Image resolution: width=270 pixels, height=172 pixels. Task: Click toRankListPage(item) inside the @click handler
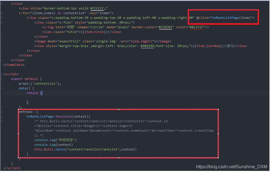[231, 18]
